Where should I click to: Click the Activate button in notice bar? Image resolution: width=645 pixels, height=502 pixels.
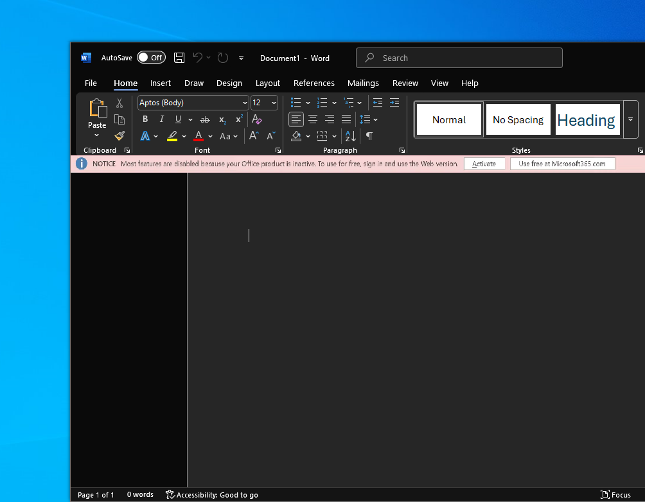point(484,164)
